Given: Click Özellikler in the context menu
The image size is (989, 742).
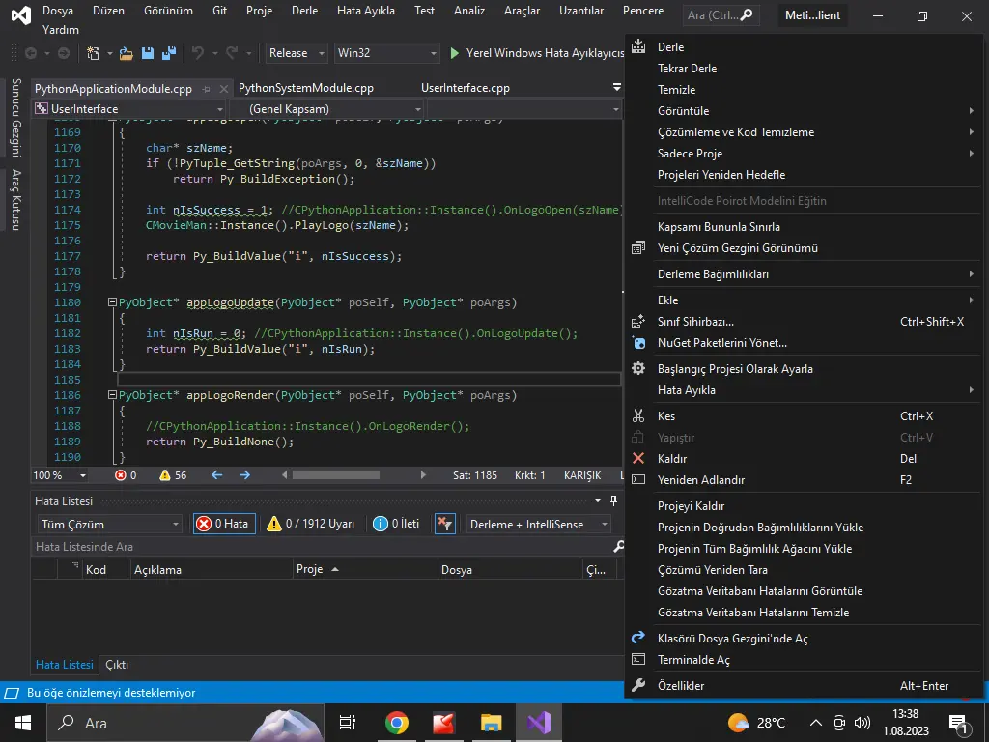Looking at the screenshot, I should click(x=681, y=686).
